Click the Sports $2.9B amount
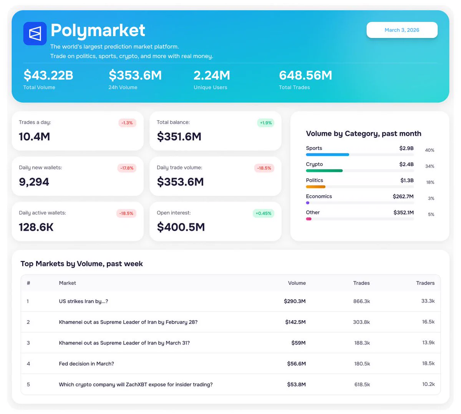 [x=406, y=148]
